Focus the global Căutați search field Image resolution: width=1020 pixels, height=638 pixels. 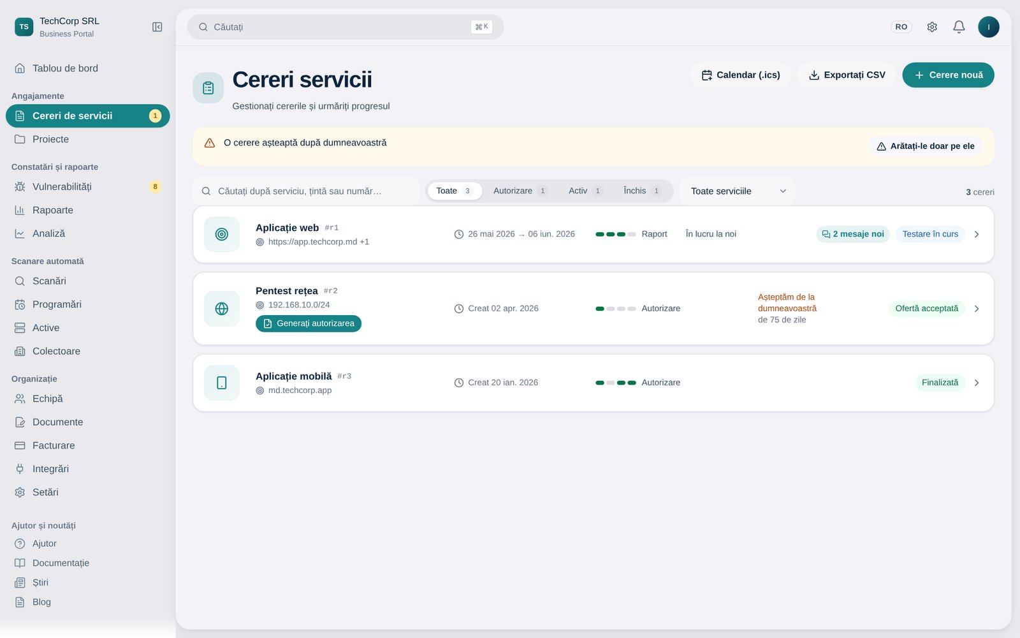click(346, 27)
